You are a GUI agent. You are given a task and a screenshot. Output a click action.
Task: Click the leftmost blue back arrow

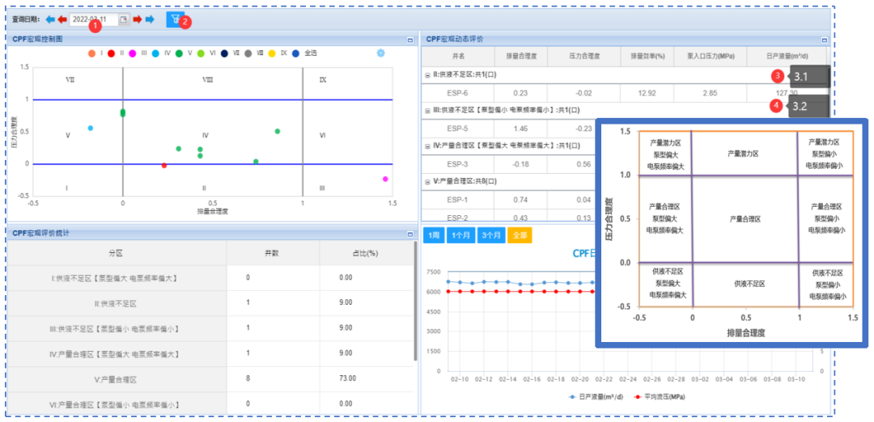pos(50,19)
